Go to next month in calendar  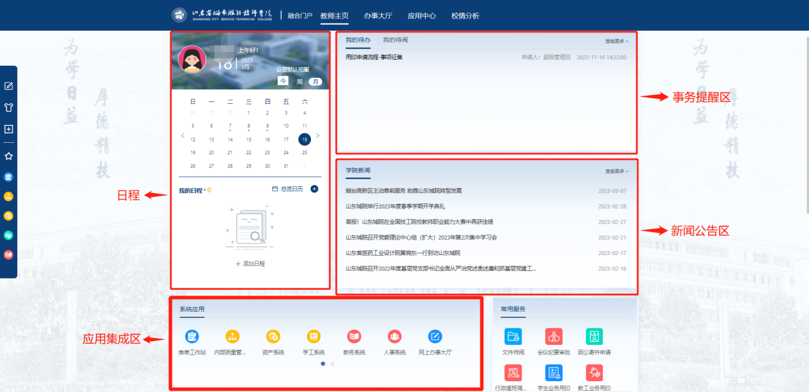318,136
